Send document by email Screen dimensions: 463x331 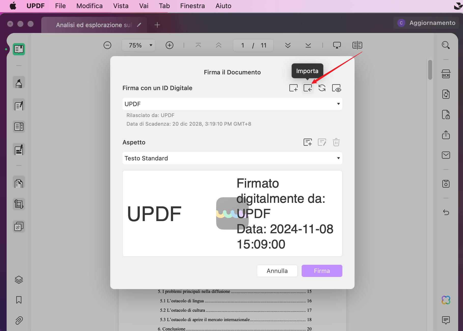446,155
